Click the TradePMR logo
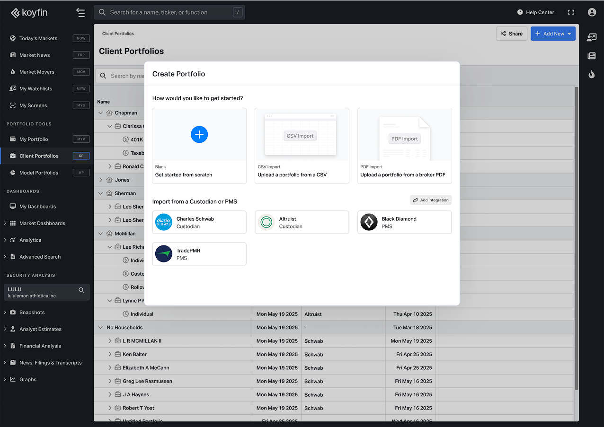 (164, 254)
